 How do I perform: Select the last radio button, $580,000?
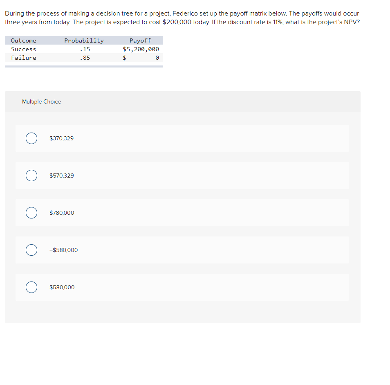[x=31, y=287]
